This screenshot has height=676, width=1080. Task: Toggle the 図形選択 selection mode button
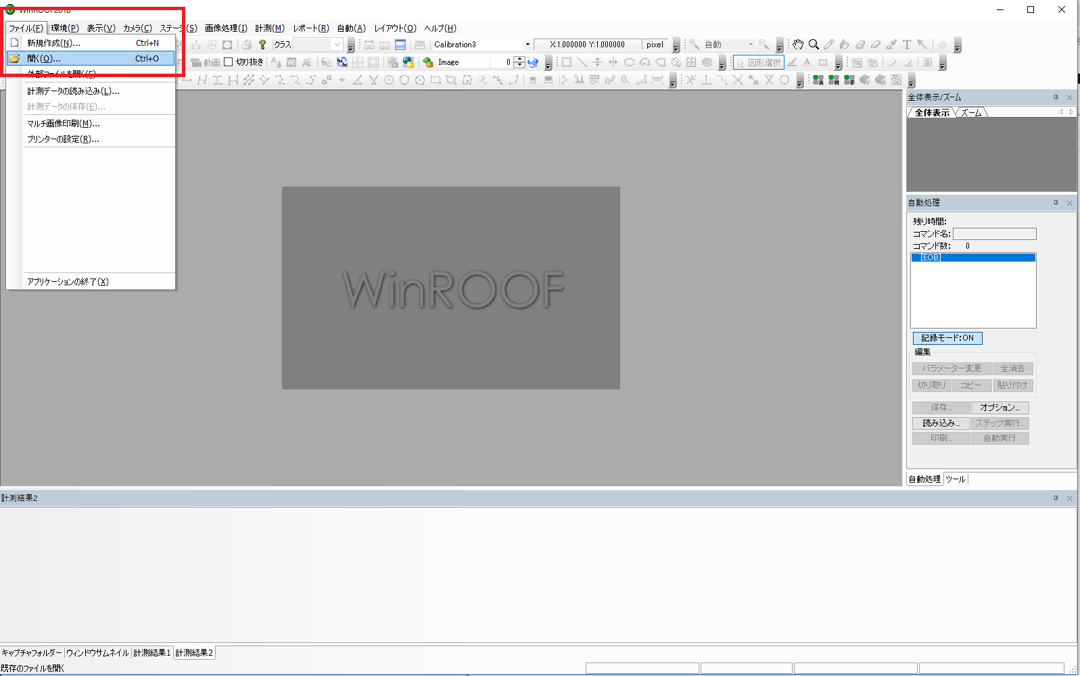(x=758, y=62)
